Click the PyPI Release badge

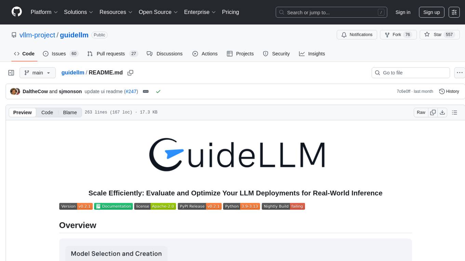[x=200, y=206]
